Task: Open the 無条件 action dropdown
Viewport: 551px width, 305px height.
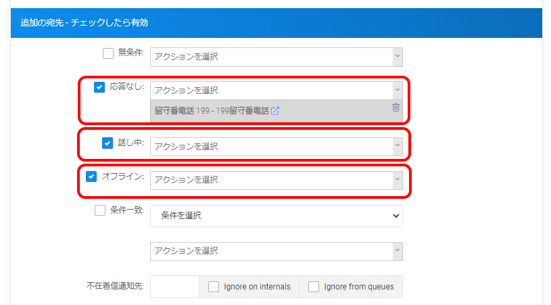Action: click(x=276, y=57)
